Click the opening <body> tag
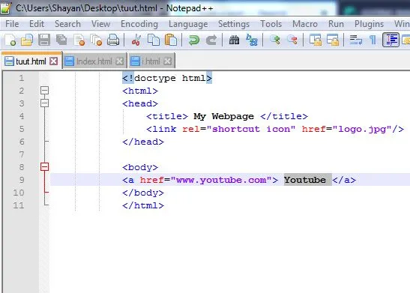 coord(140,167)
